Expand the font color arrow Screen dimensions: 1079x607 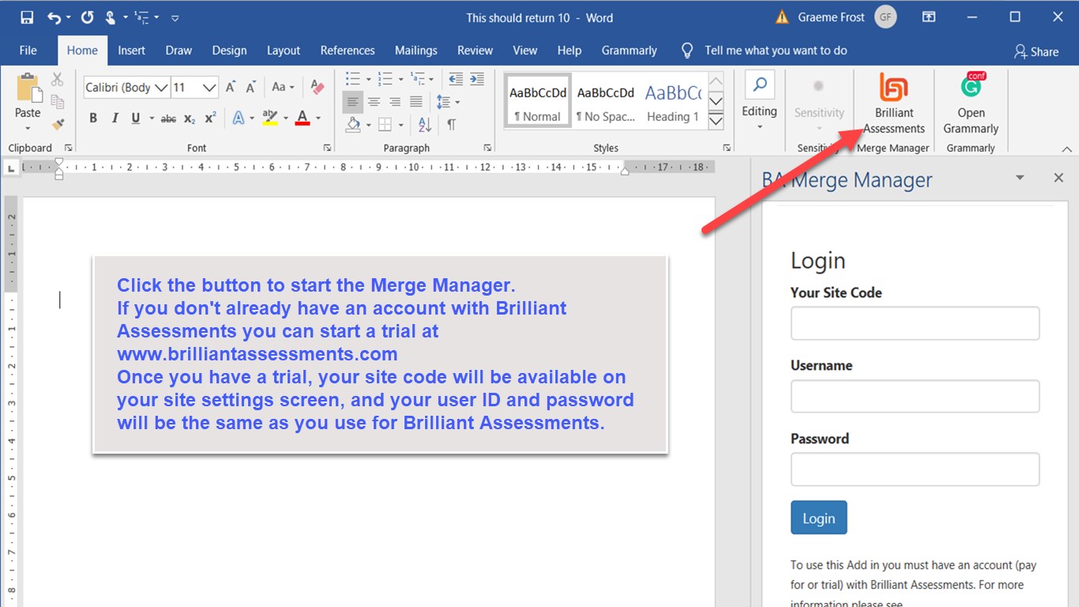pos(318,119)
